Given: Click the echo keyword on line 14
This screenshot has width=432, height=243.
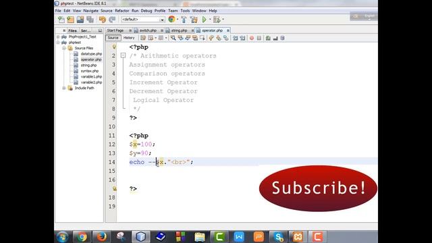Looking at the screenshot, I should (137, 162).
